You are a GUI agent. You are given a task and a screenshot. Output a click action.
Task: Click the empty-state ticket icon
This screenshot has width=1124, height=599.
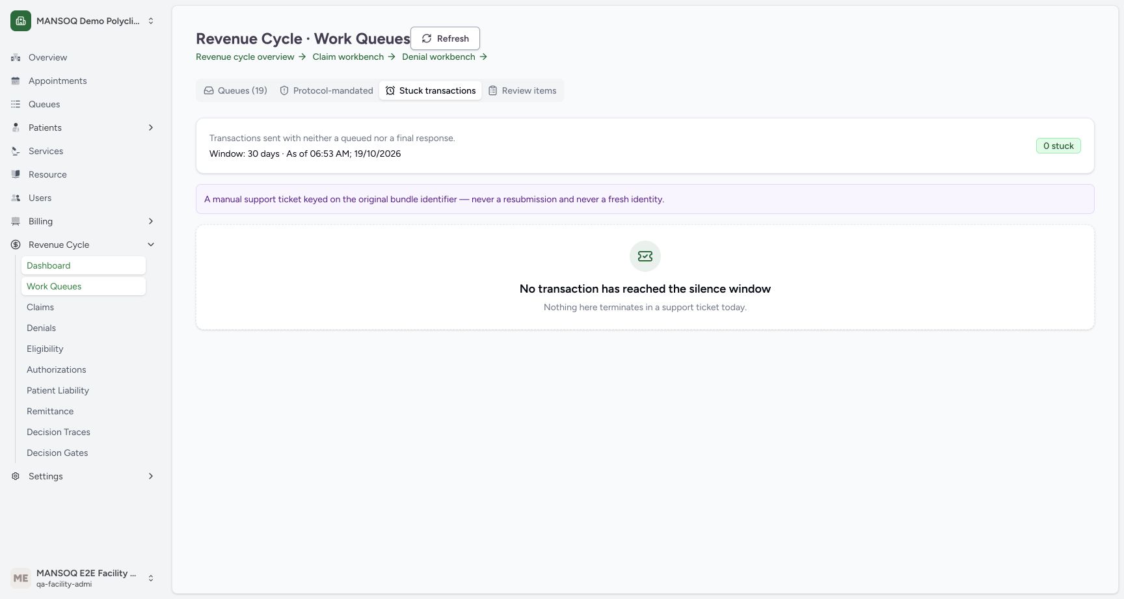click(645, 256)
